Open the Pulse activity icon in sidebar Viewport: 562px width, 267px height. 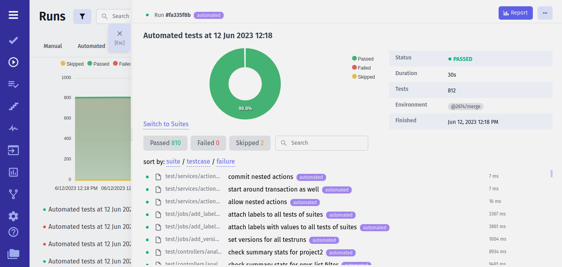pos(13,128)
